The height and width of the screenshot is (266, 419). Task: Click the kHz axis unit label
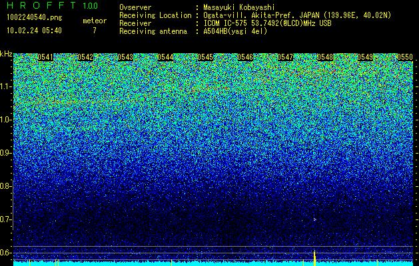pos(6,54)
